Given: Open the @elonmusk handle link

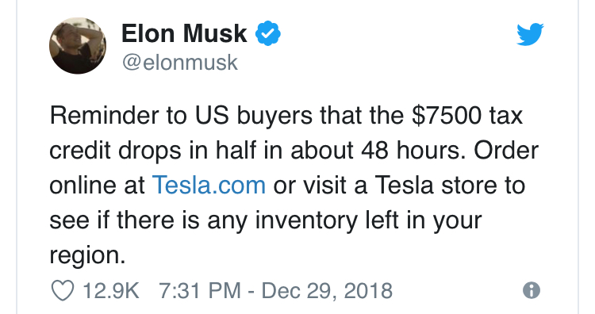Looking at the screenshot, I should pyautogui.click(x=180, y=62).
